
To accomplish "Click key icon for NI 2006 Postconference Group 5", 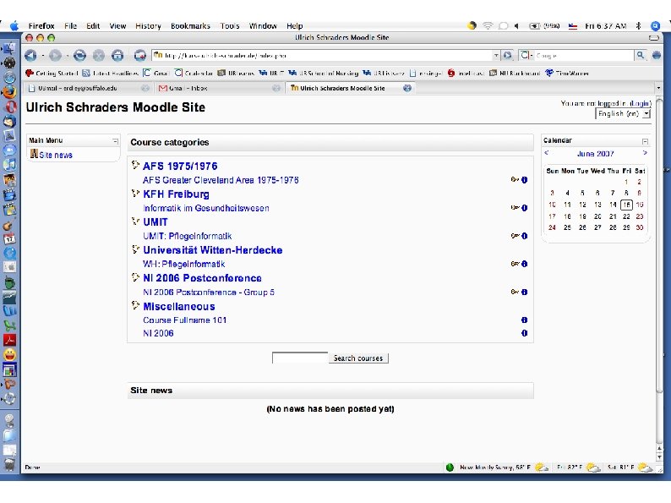I will [x=515, y=292].
